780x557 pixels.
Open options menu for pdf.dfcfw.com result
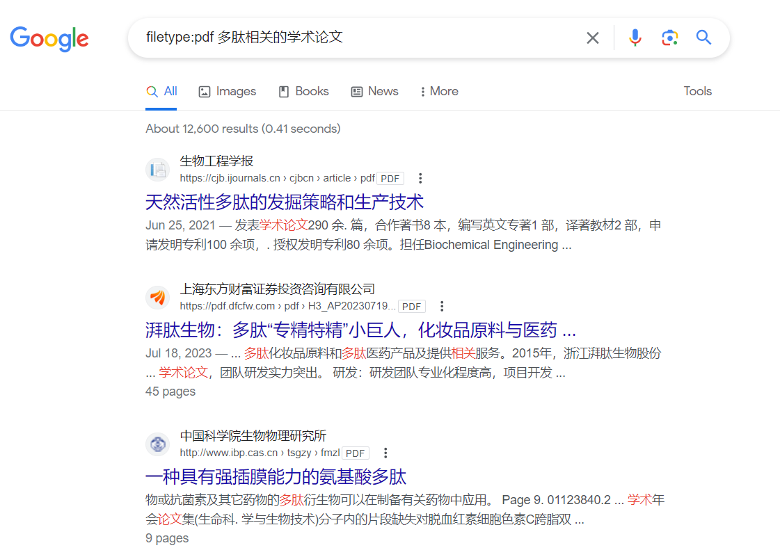pyautogui.click(x=442, y=306)
